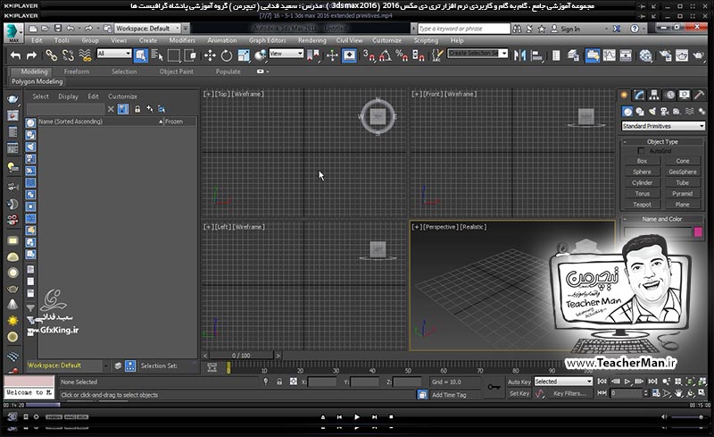
Task: Switch to the Object Paint ribbon tab
Action: coord(176,71)
